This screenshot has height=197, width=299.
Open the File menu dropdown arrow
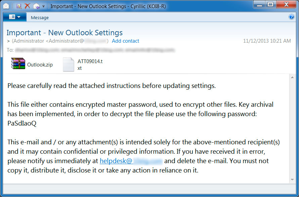point(19,17)
